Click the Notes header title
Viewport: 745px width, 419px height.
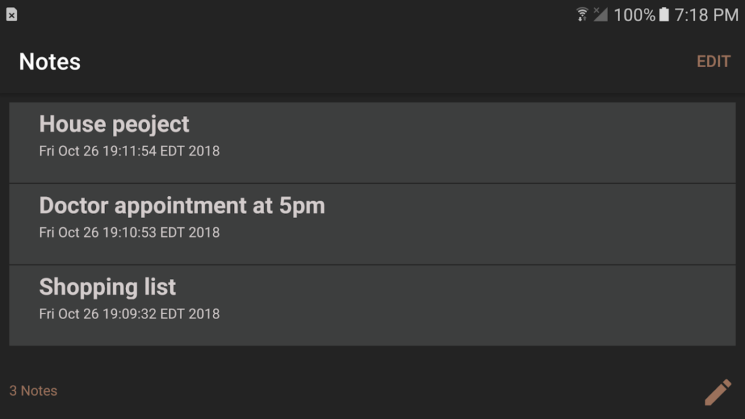50,62
